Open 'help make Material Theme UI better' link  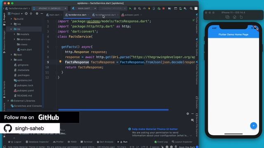[x=155, y=129]
